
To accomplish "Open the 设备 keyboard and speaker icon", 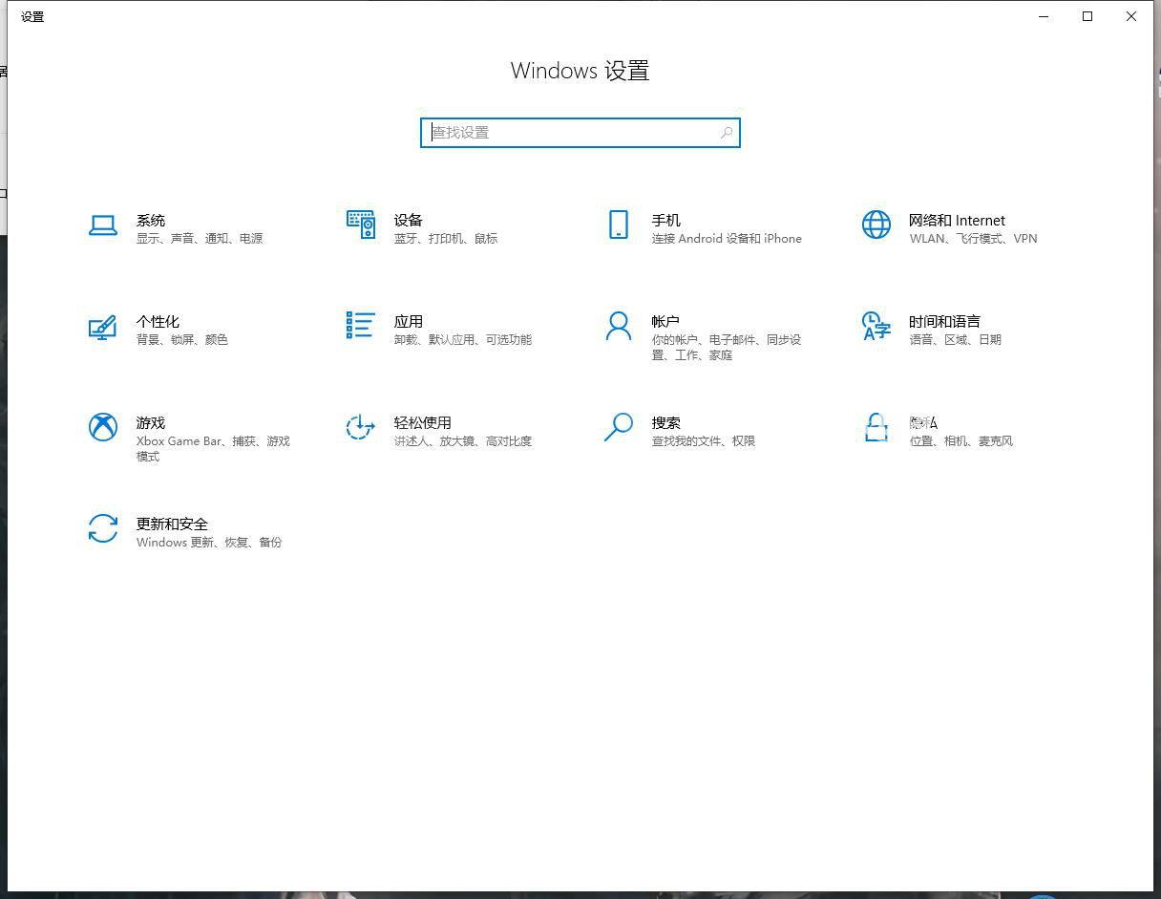I will (x=361, y=225).
